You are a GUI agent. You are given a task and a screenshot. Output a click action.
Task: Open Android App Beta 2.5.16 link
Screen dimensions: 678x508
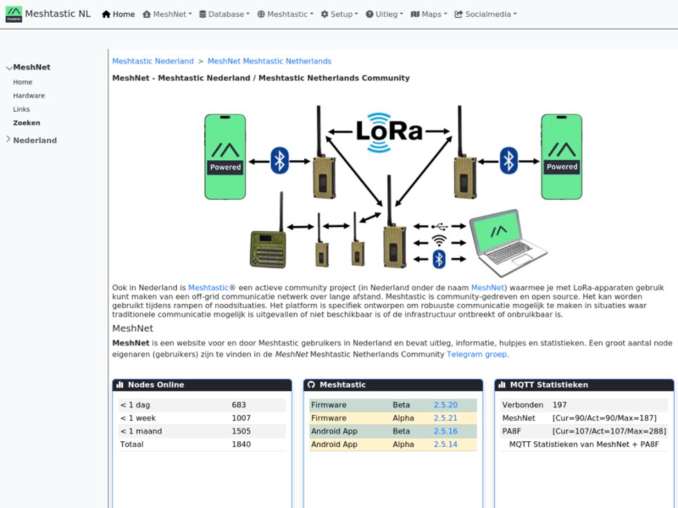click(x=445, y=431)
